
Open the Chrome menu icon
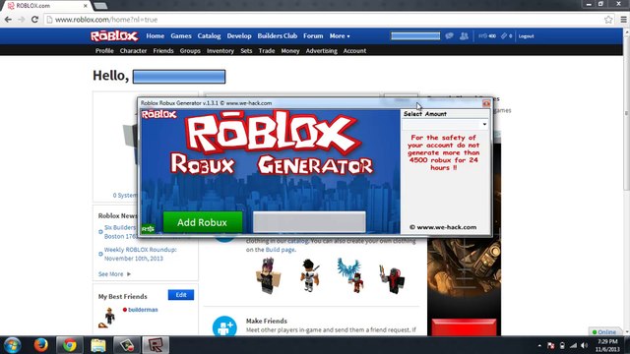(x=623, y=20)
